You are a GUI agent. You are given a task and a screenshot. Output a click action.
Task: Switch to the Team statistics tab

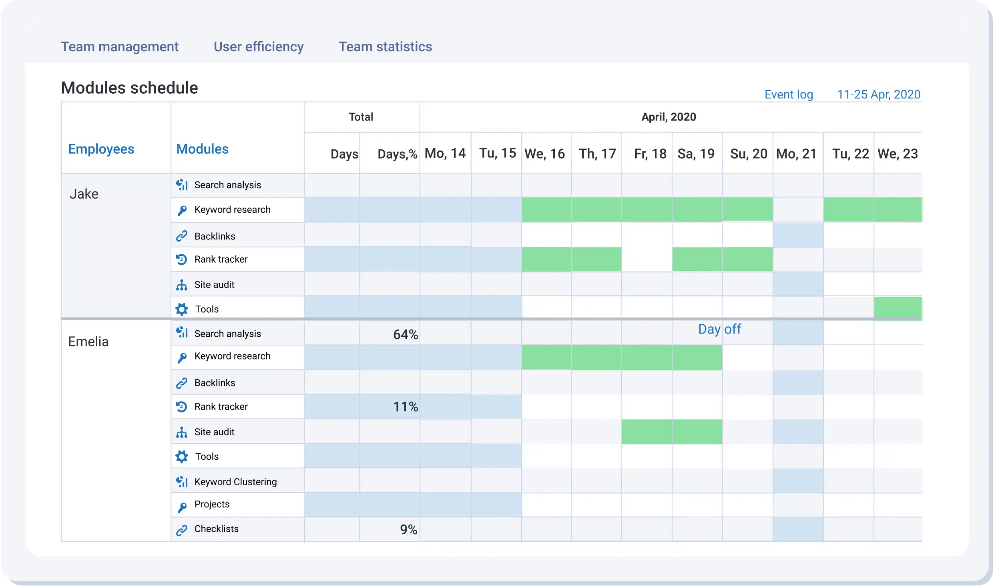[385, 47]
